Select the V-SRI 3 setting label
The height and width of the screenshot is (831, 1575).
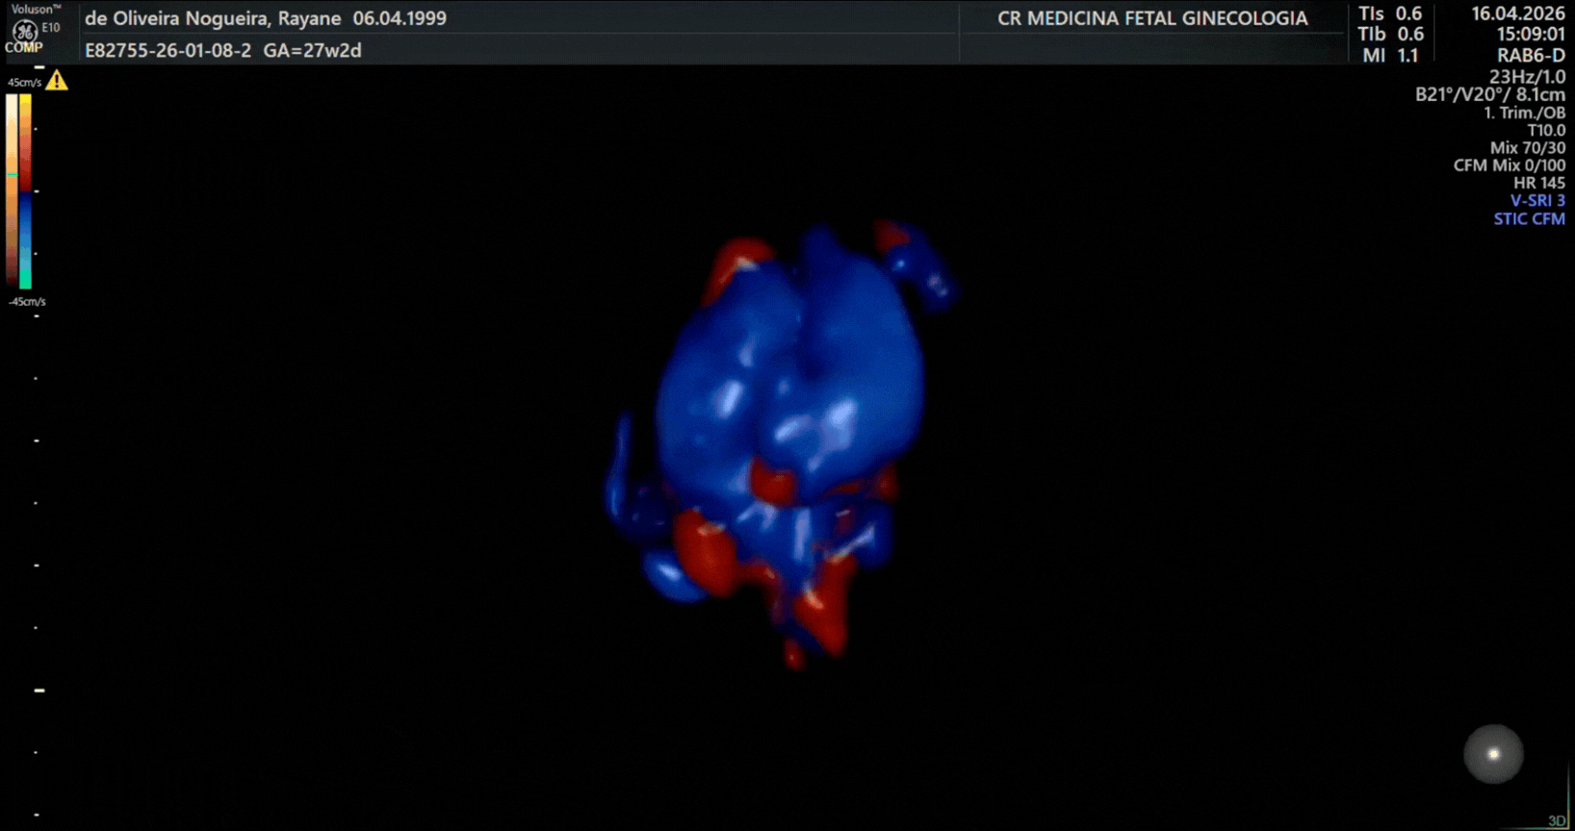[x=1537, y=201]
